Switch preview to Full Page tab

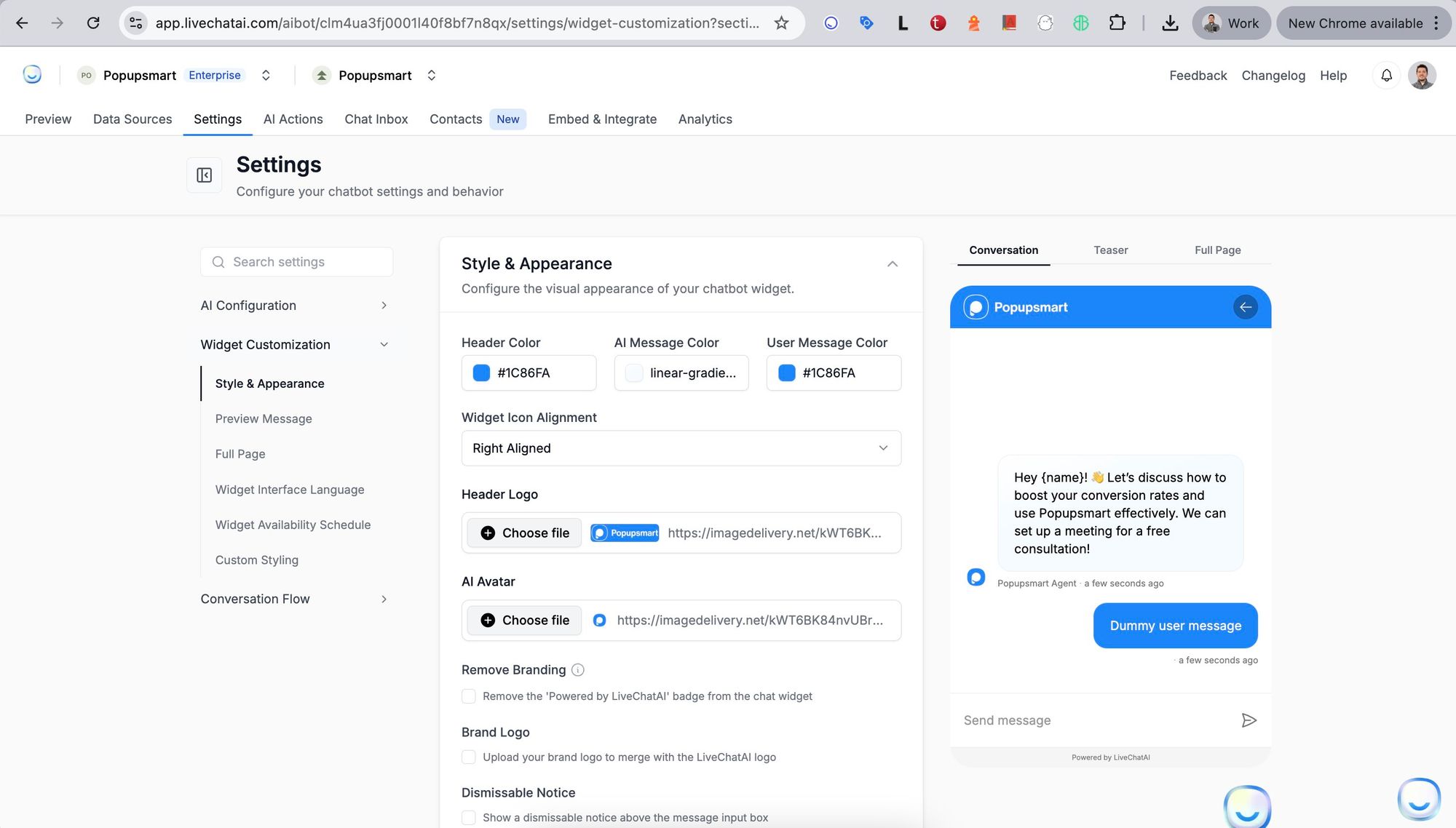click(x=1217, y=250)
